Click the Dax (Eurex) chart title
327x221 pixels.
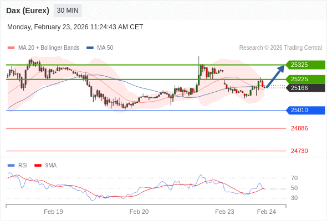28,10
